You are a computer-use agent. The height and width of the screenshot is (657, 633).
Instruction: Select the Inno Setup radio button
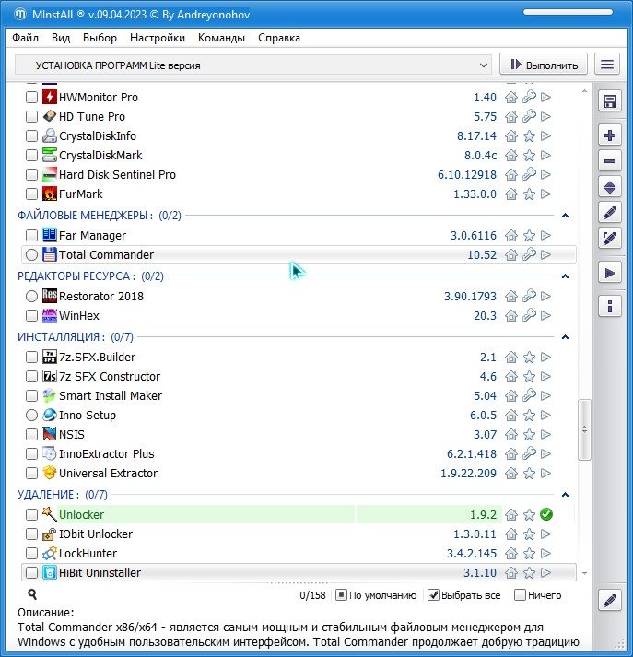tap(31, 416)
